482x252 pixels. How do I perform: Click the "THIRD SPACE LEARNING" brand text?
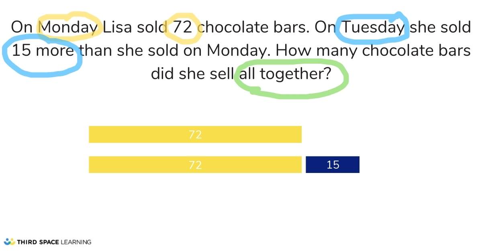pyautogui.click(x=54, y=242)
